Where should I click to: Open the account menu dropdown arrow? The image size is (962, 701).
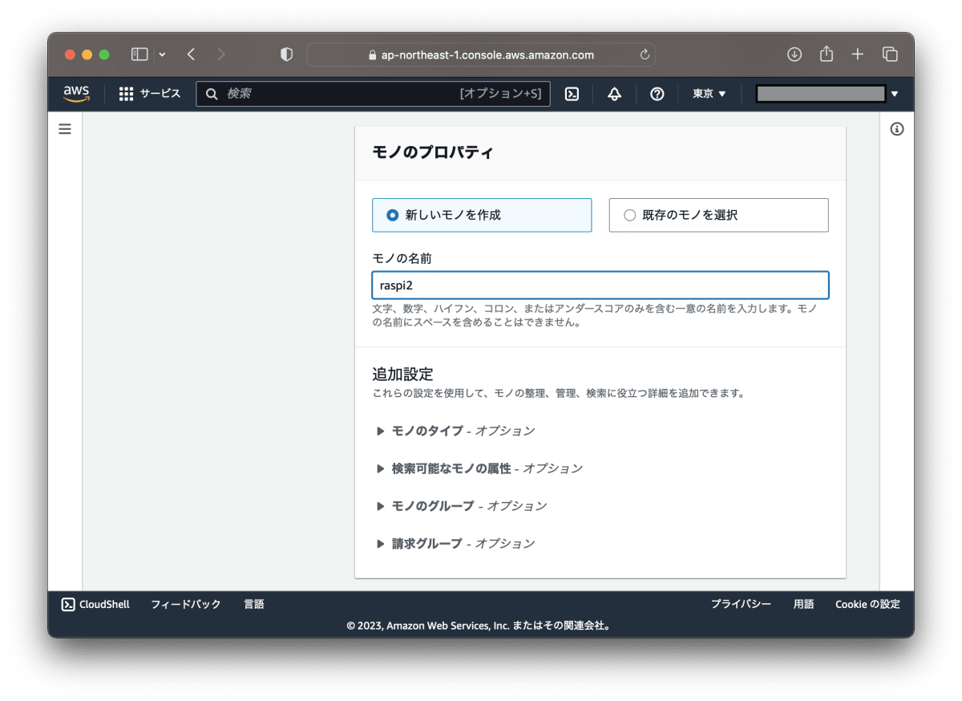(x=895, y=94)
